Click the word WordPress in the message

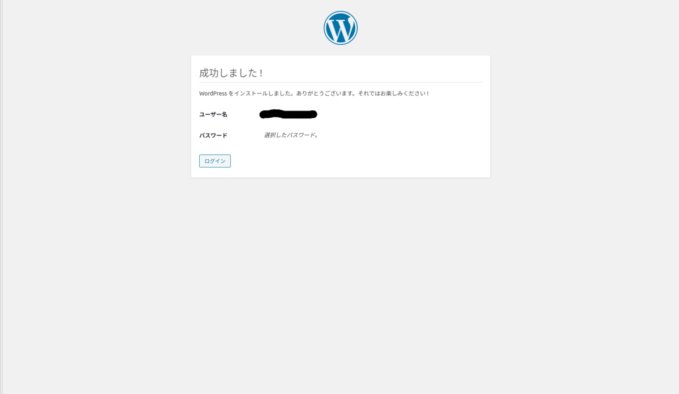pyautogui.click(x=213, y=93)
